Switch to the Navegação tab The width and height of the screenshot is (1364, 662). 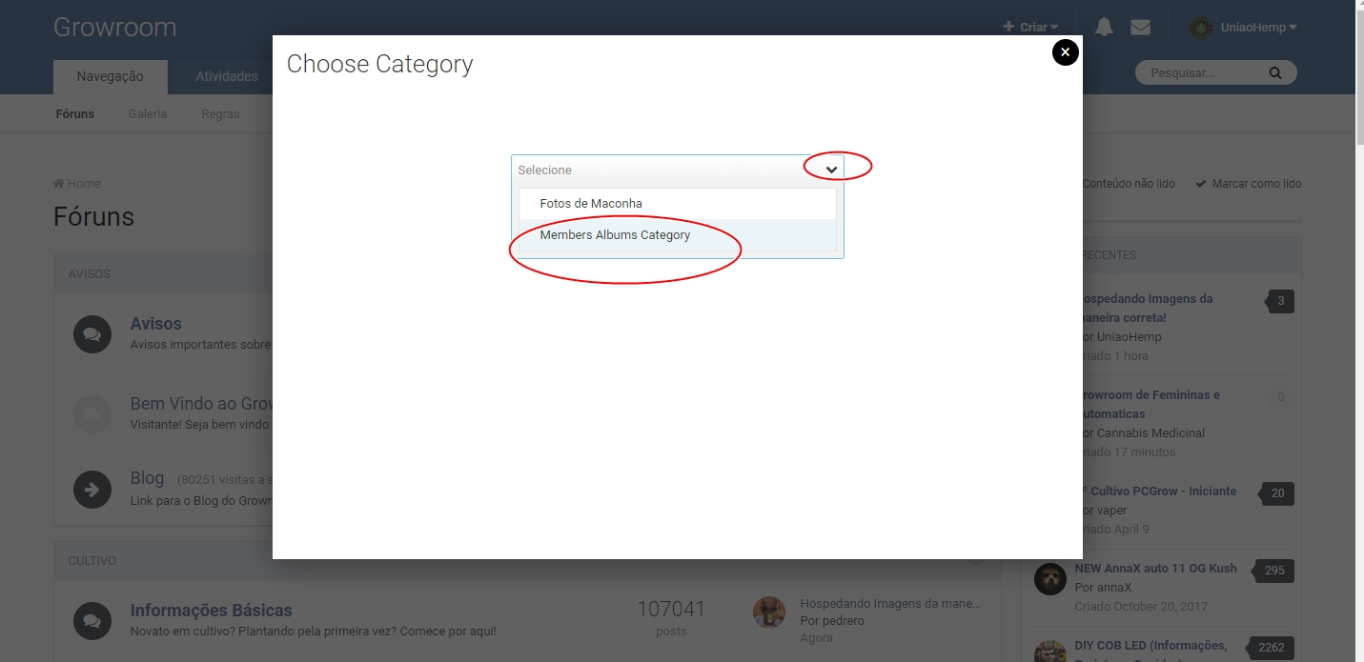(111, 76)
